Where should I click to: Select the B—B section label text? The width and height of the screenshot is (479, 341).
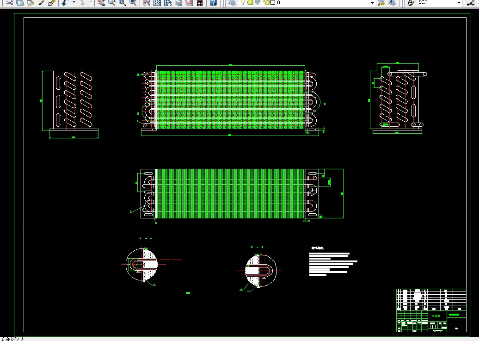[257, 247]
